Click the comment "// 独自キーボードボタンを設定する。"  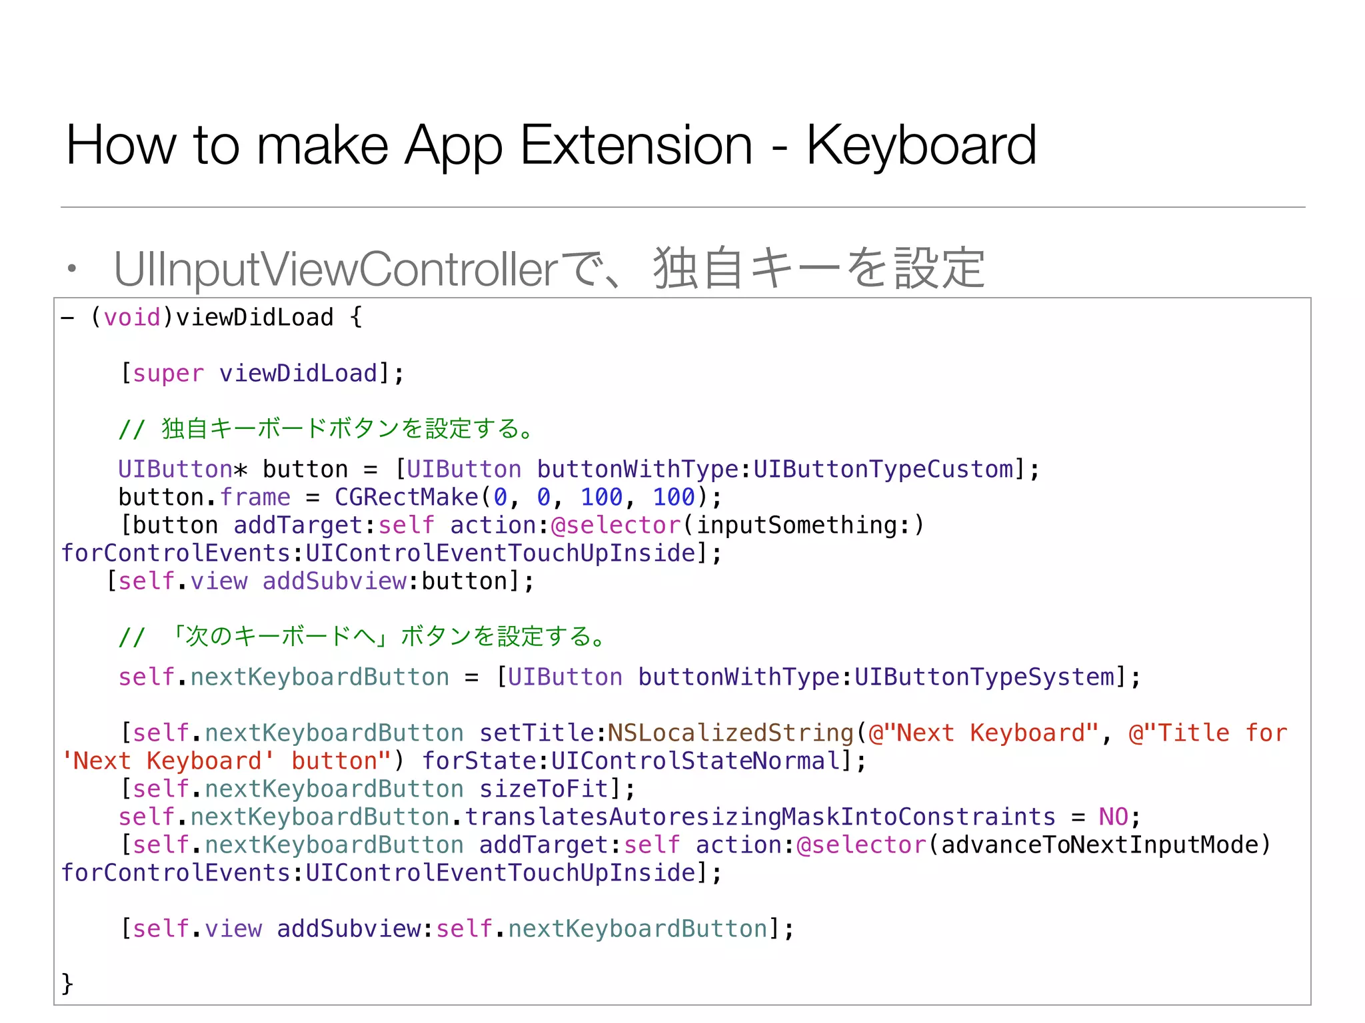(x=327, y=429)
